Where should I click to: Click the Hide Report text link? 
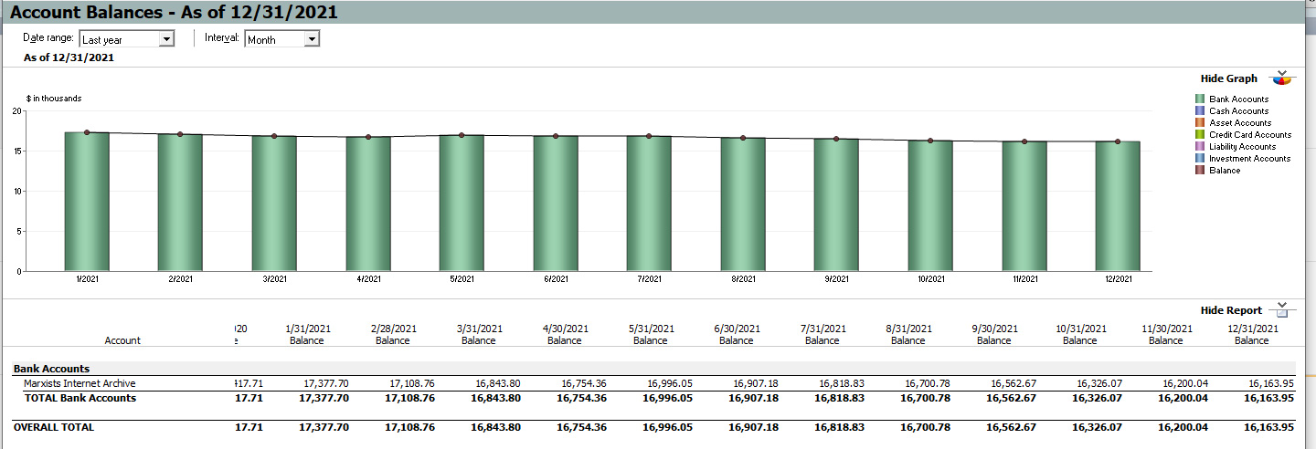coord(1231,310)
